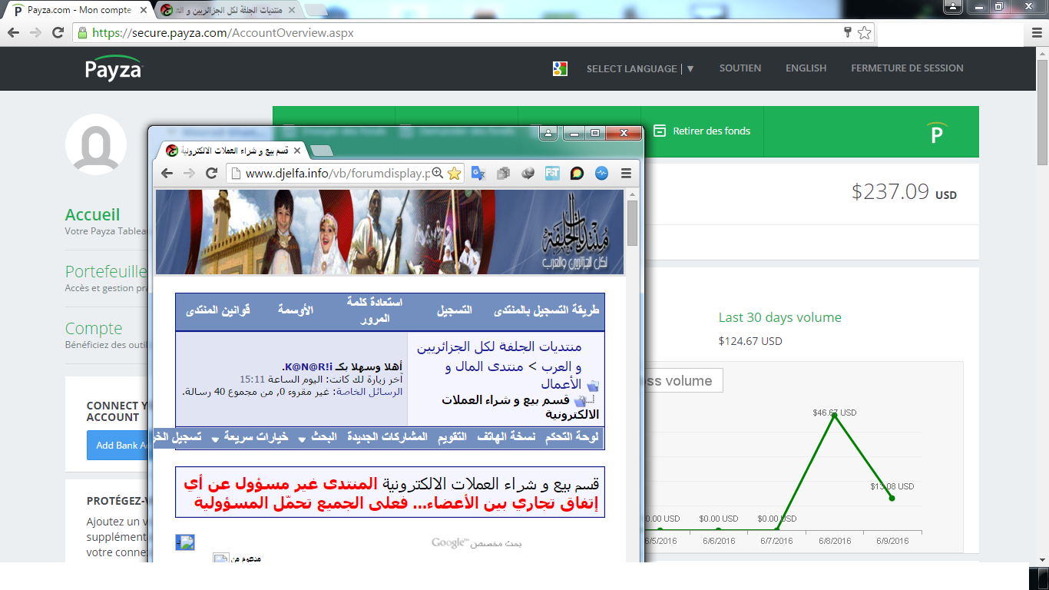Click the 6/8/2016 axis label
Screen dimensions: 1049x590
(835, 541)
